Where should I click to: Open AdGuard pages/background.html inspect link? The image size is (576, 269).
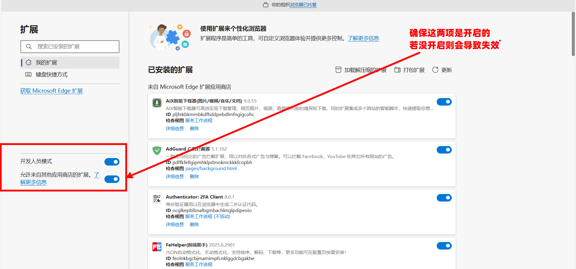tap(211, 169)
